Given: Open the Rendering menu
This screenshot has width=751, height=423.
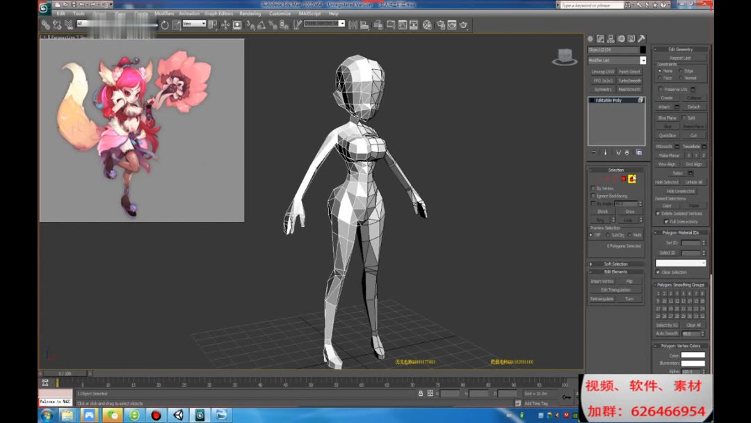Looking at the screenshot, I should pos(250,13).
